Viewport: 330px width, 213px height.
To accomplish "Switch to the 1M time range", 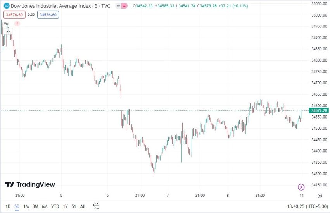I will click(26, 206).
